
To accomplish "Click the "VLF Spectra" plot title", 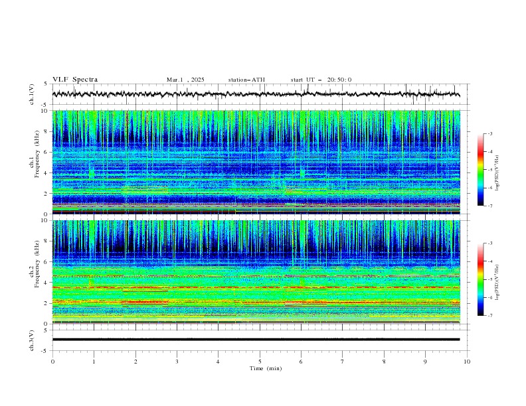I will (x=75, y=80).
